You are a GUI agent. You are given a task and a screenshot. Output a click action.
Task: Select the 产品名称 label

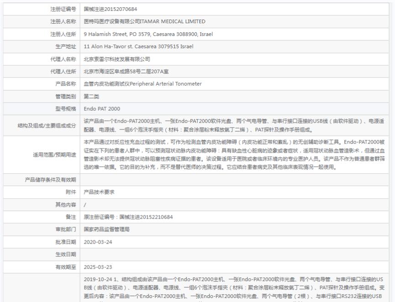point(65,84)
